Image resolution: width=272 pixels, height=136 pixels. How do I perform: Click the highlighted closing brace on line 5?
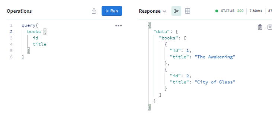(28, 51)
